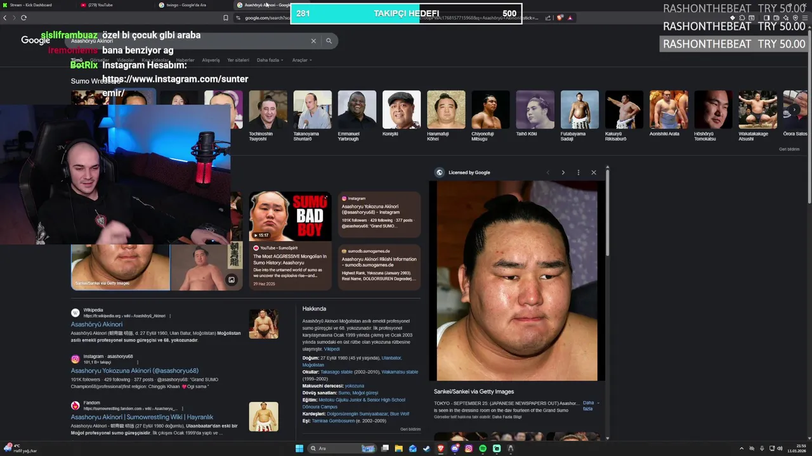The width and height of the screenshot is (812, 456).
Task: Clear the Google search box text
Action: click(313, 41)
